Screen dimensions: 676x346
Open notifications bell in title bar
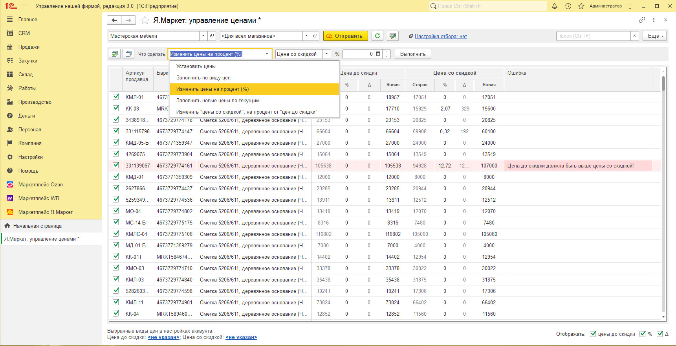coord(555,6)
